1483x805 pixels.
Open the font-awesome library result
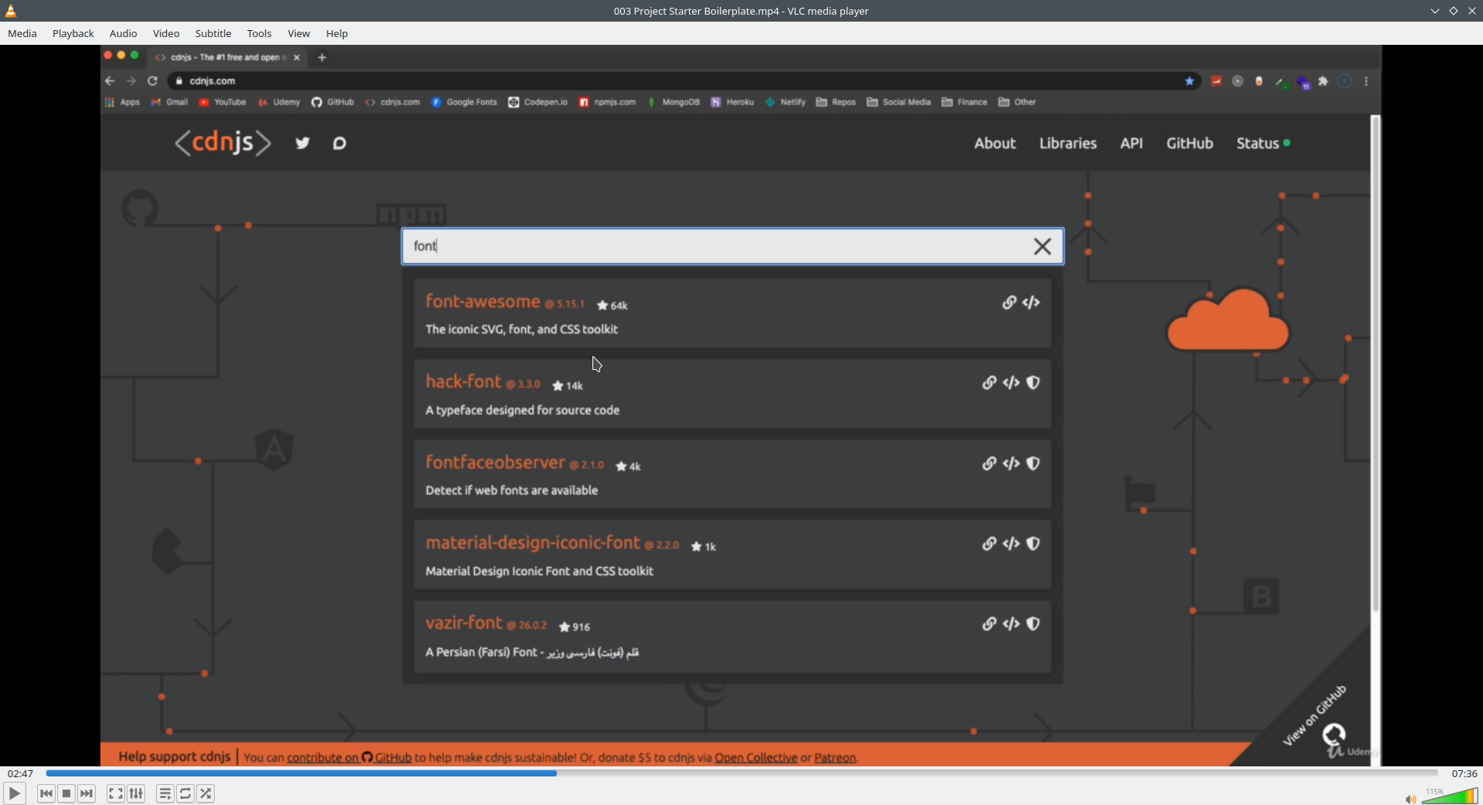(x=483, y=301)
